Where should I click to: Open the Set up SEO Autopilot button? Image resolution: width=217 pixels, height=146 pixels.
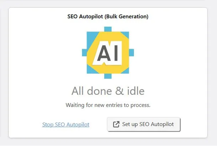[x=144, y=124]
